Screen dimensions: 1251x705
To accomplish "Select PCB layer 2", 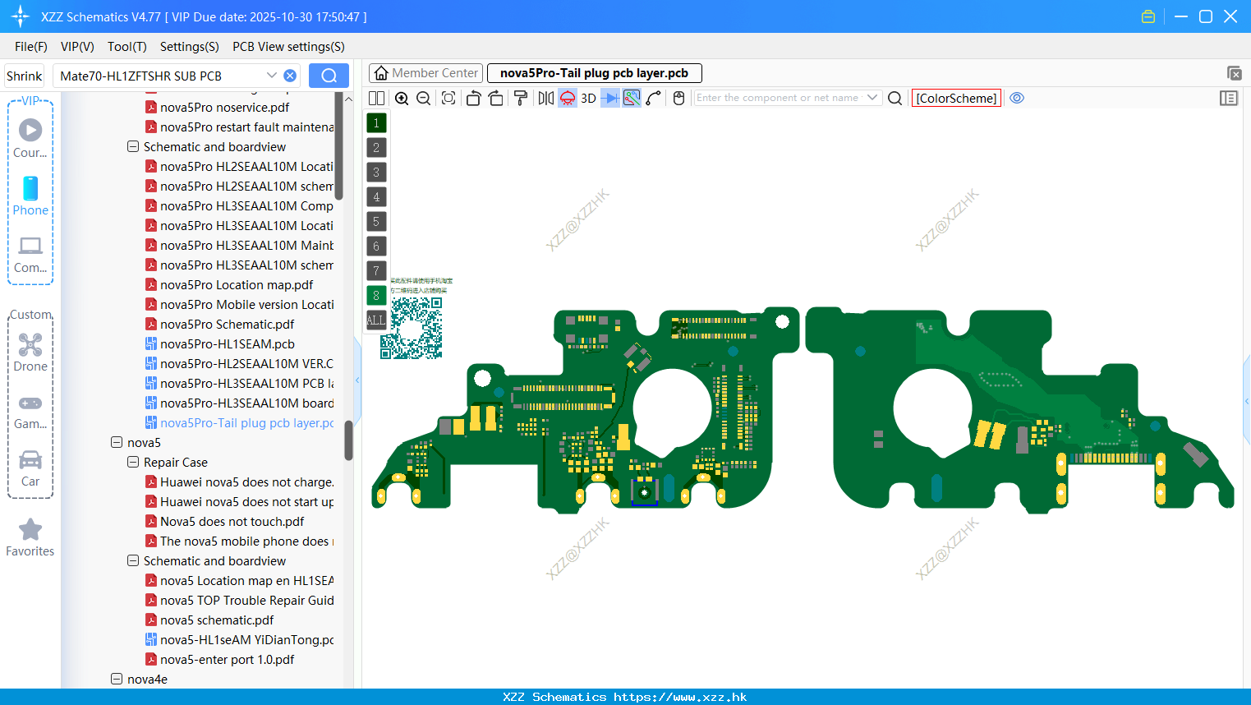I will coord(376,147).
